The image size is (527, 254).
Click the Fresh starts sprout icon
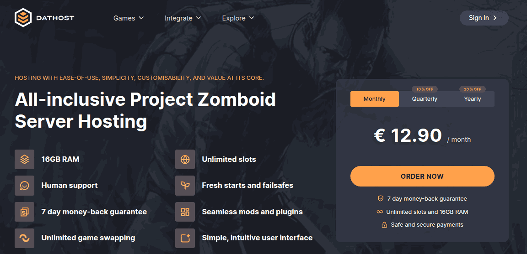(185, 185)
